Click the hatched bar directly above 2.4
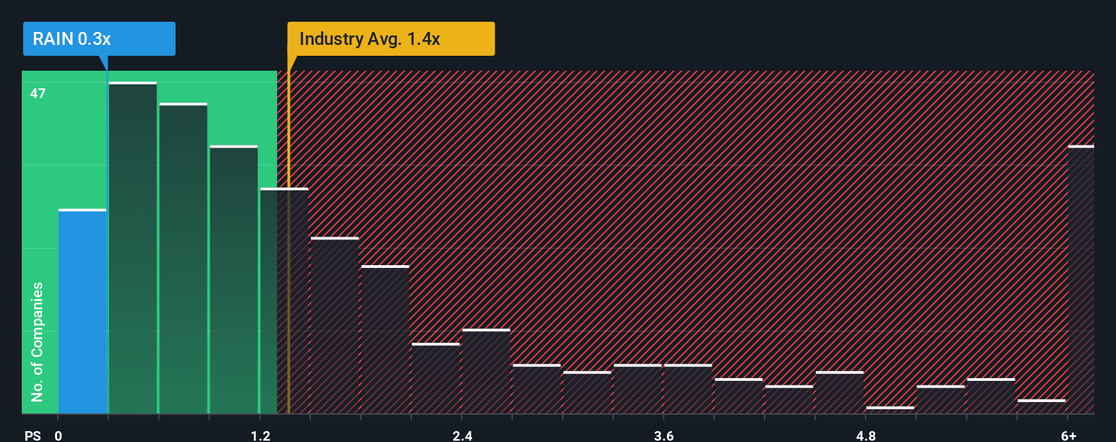 click(486, 371)
